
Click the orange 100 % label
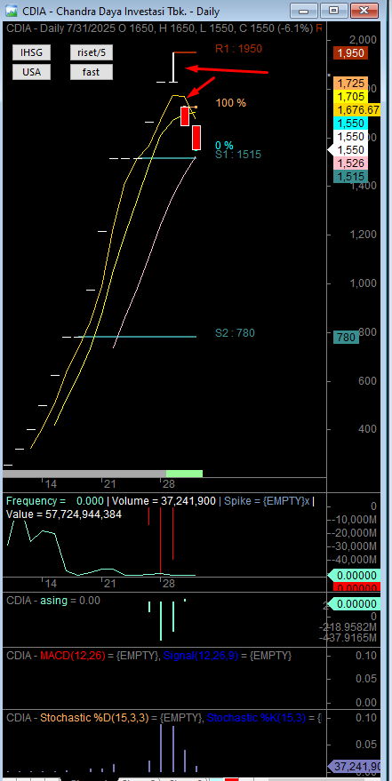point(230,103)
